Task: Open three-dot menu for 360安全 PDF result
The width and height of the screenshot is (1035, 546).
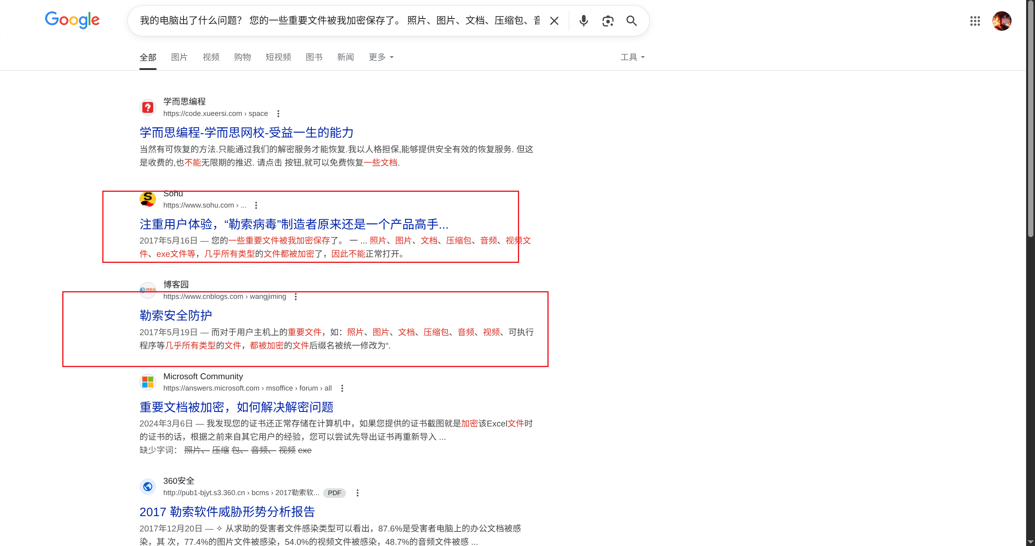Action: point(357,493)
